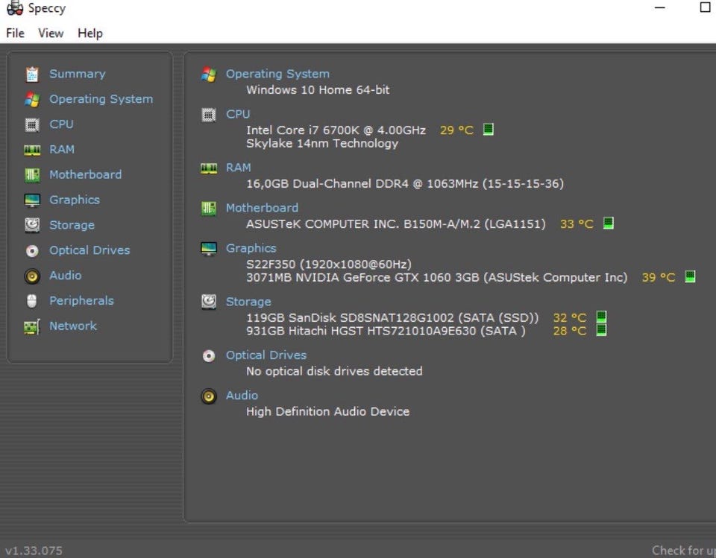Open the Help menu

point(90,34)
